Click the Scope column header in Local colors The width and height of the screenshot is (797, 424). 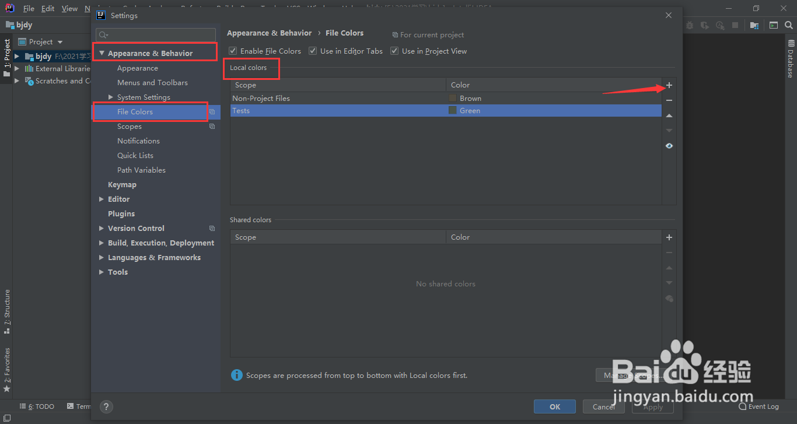pyautogui.click(x=338, y=85)
